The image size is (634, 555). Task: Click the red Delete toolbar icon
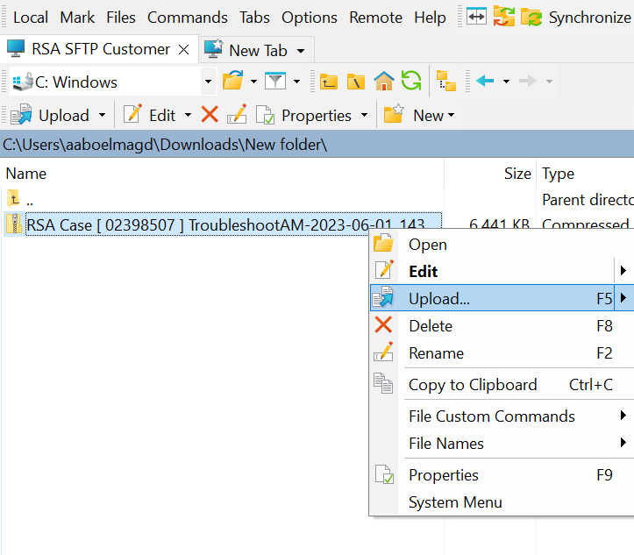tap(210, 115)
